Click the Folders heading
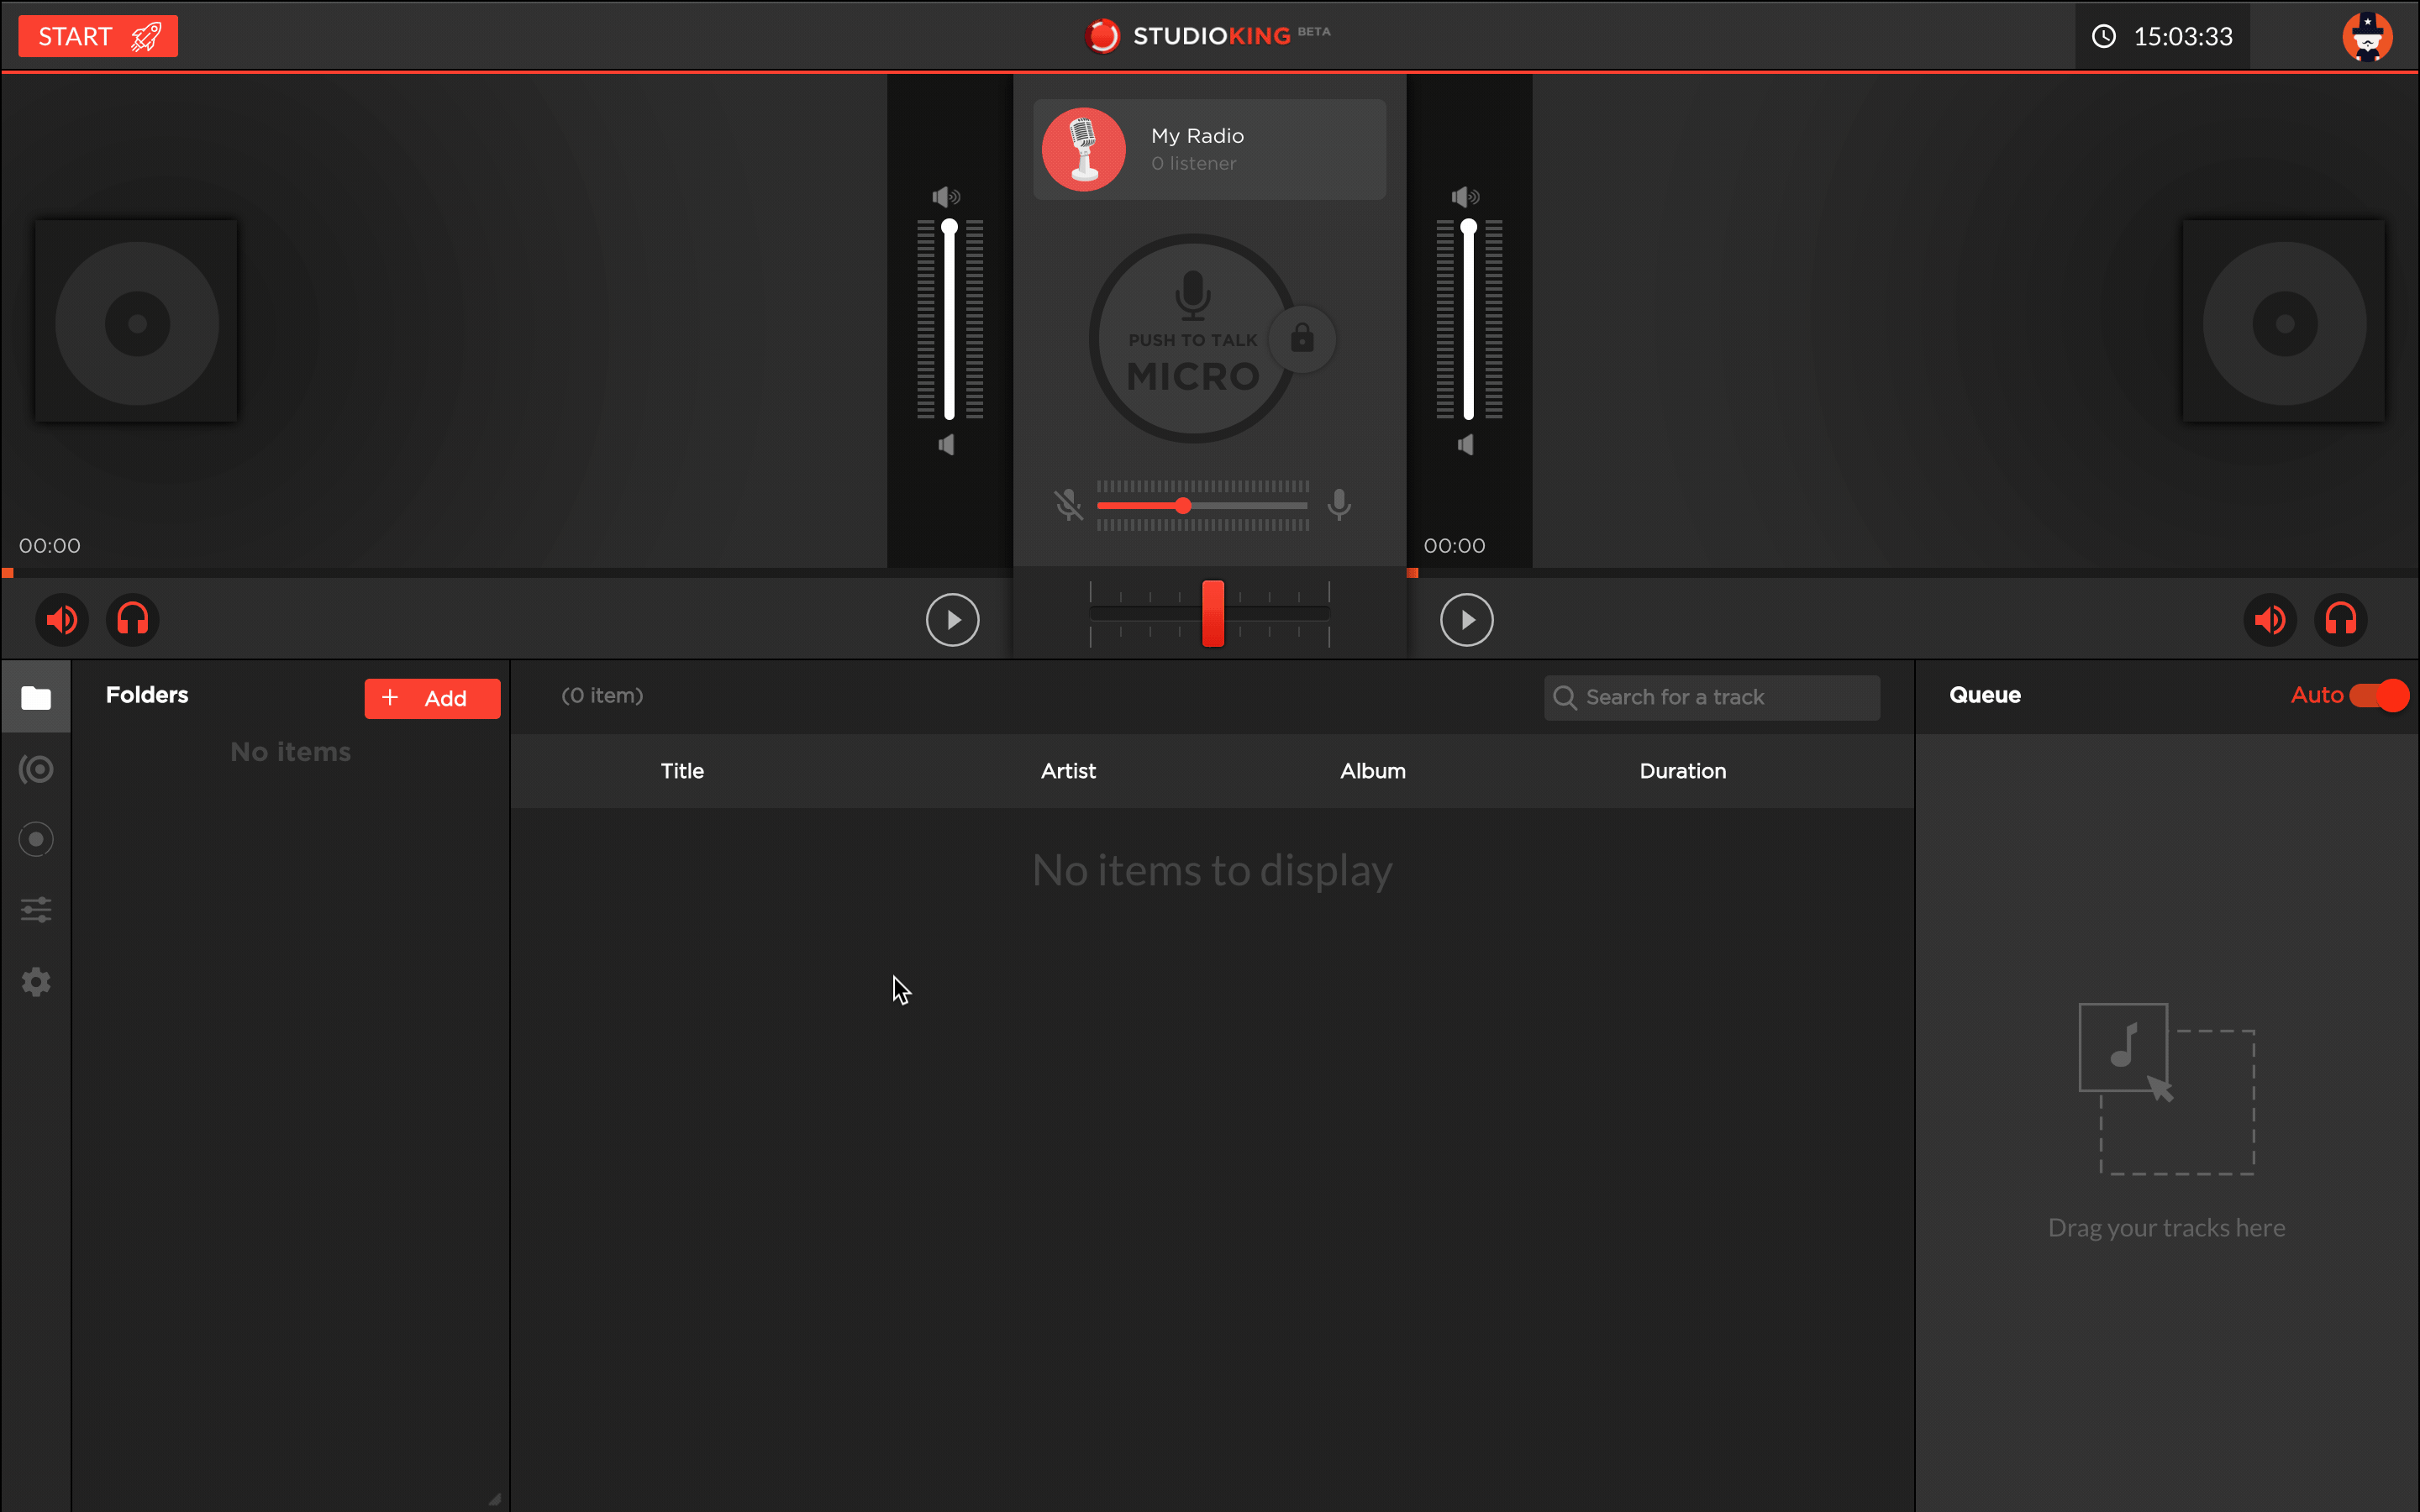This screenshot has height=1512, width=2420. 147,695
